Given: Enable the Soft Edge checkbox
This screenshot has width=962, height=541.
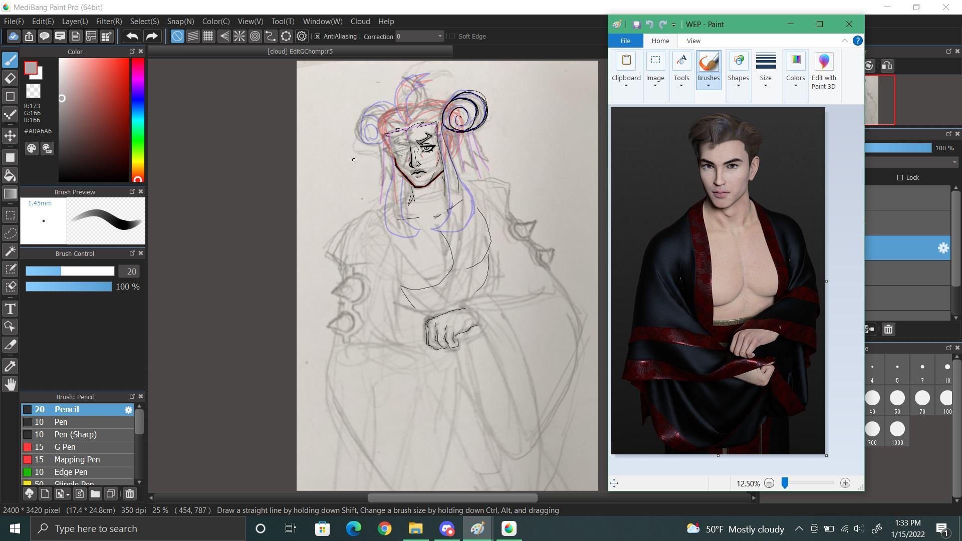Looking at the screenshot, I should click(x=452, y=36).
